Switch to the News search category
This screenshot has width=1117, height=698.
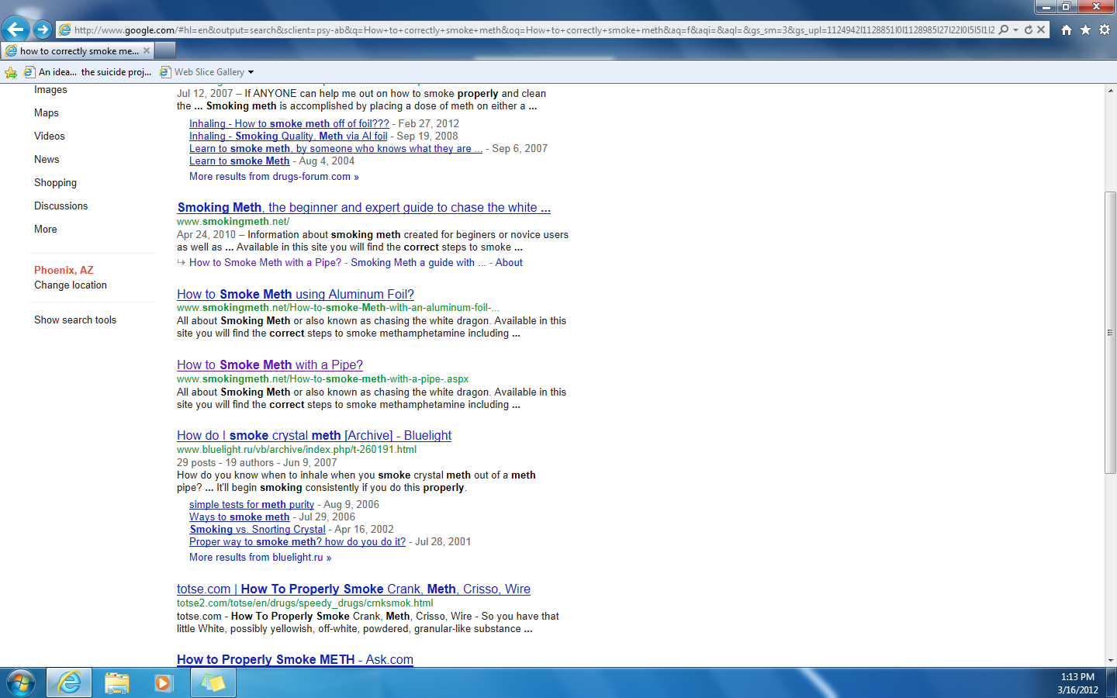point(47,160)
